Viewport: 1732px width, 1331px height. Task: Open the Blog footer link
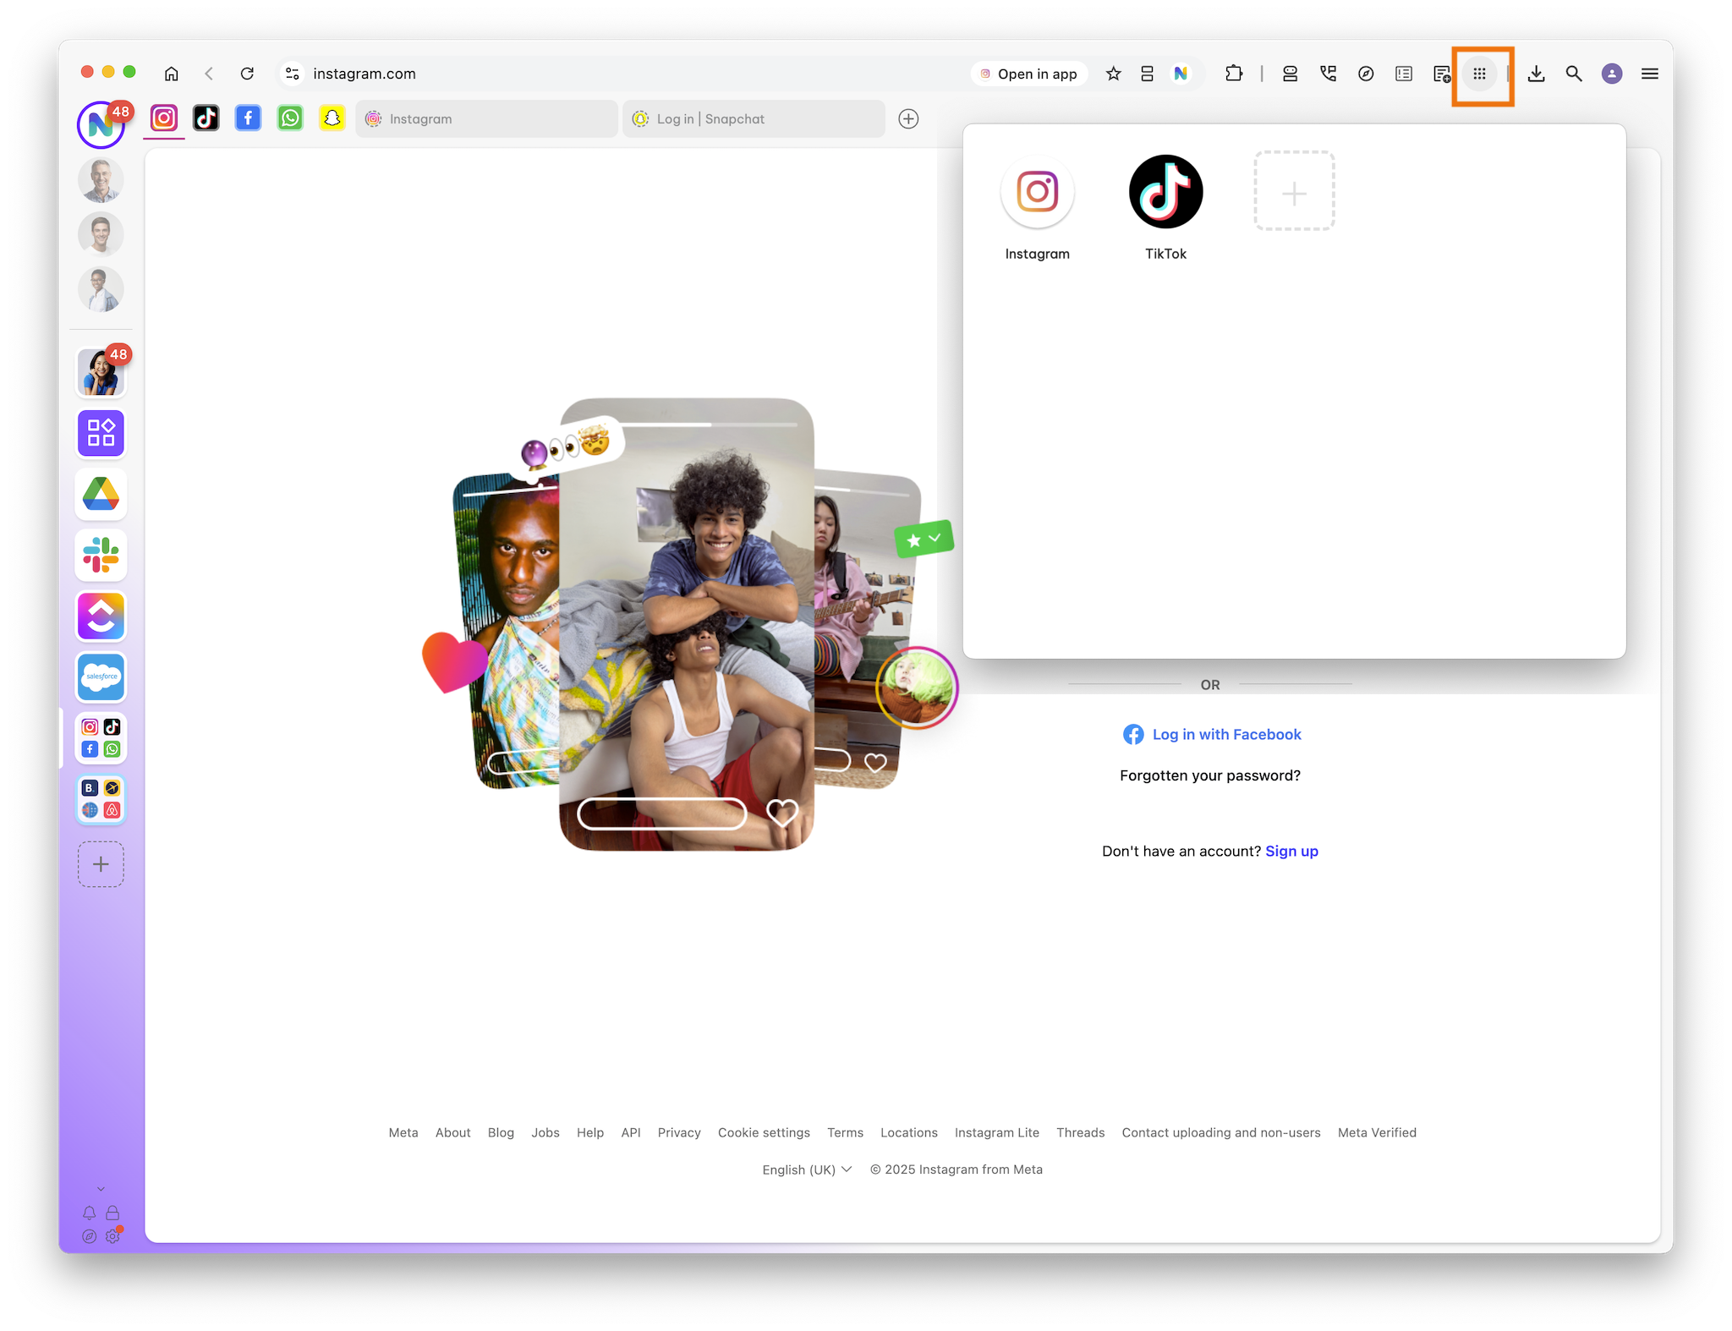coord(501,1132)
